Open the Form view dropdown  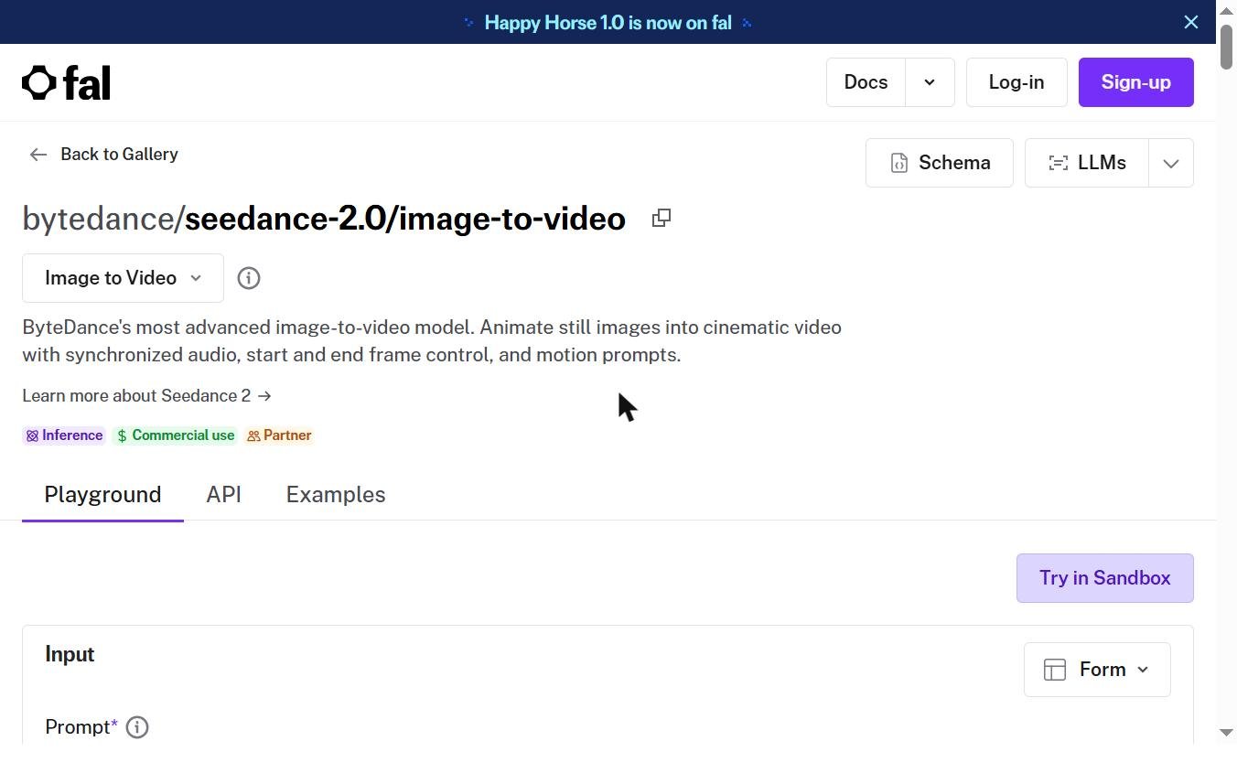coord(1097,670)
